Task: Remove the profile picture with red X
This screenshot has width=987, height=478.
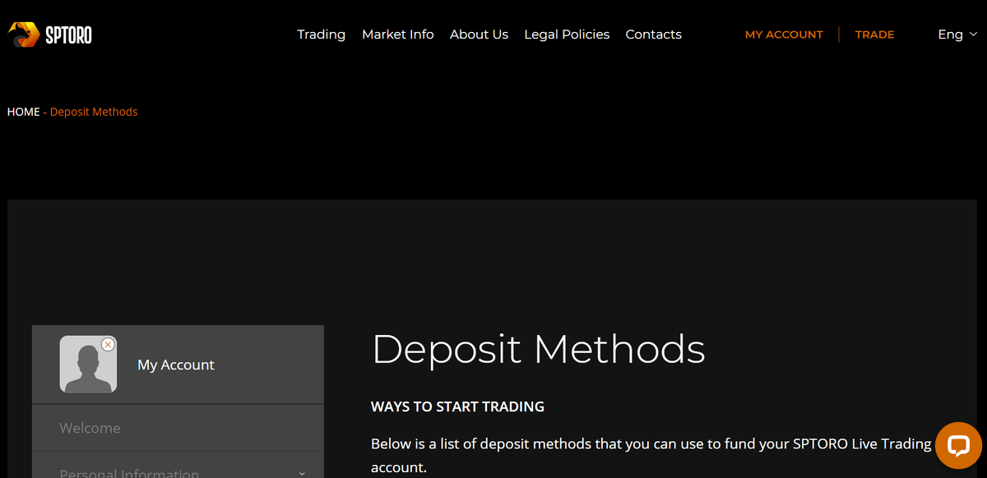Action: [108, 344]
